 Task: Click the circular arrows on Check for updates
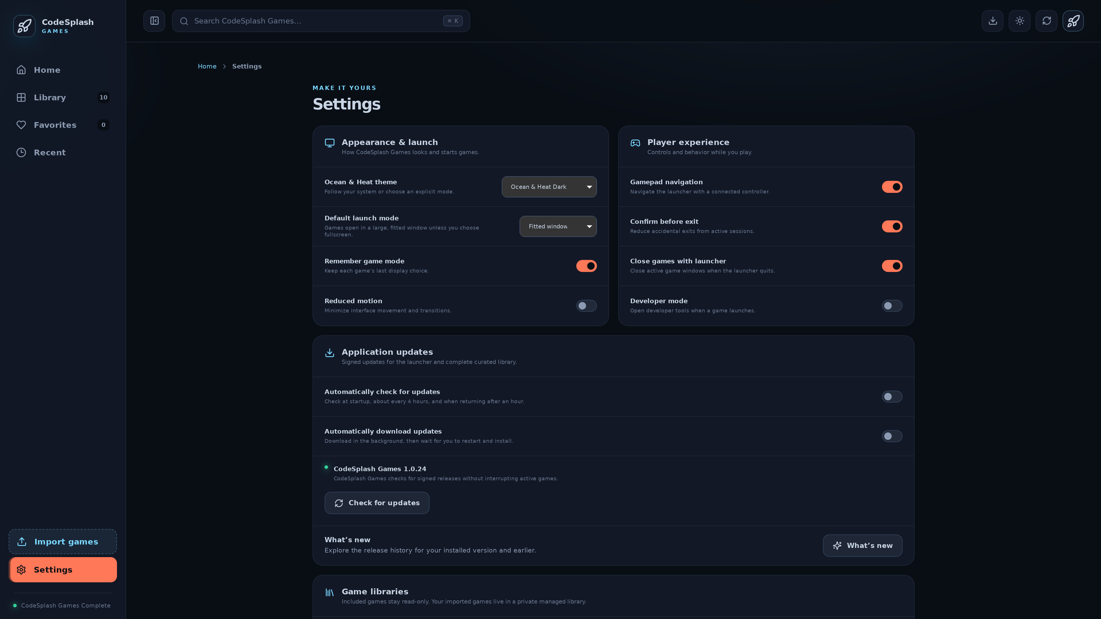click(x=339, y=503)
